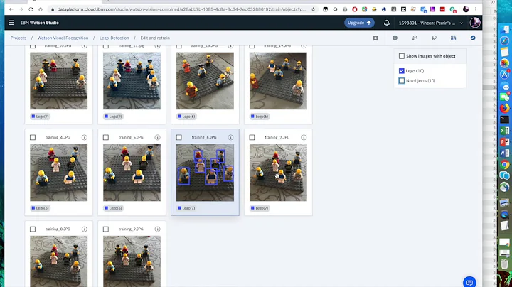The height and width of the screenshot is (287, 512).
Task: Open training_9.JPG thumbnail image
Action: coord(132,261)
